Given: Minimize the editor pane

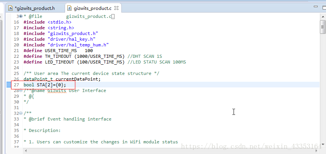Looking at the screenshot, I should point(316,6).
